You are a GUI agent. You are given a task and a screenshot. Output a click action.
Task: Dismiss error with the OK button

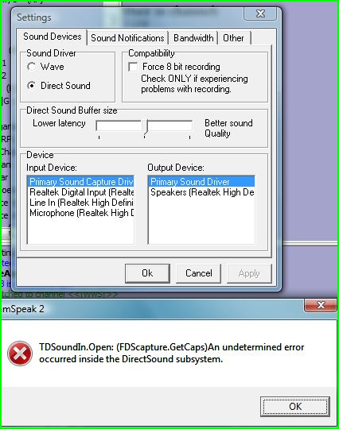click(x=295, y=407)
